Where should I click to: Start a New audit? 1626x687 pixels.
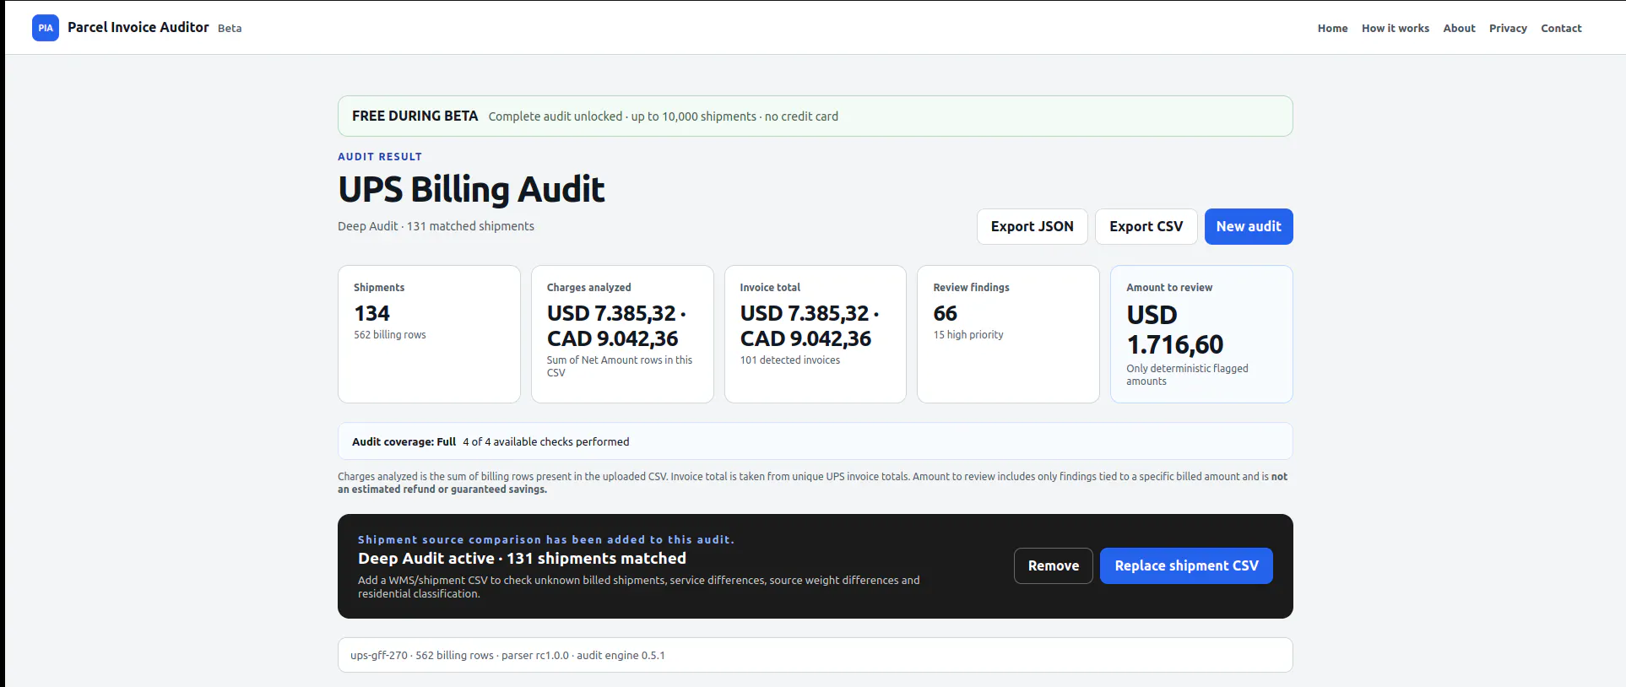pos(1248,226)
